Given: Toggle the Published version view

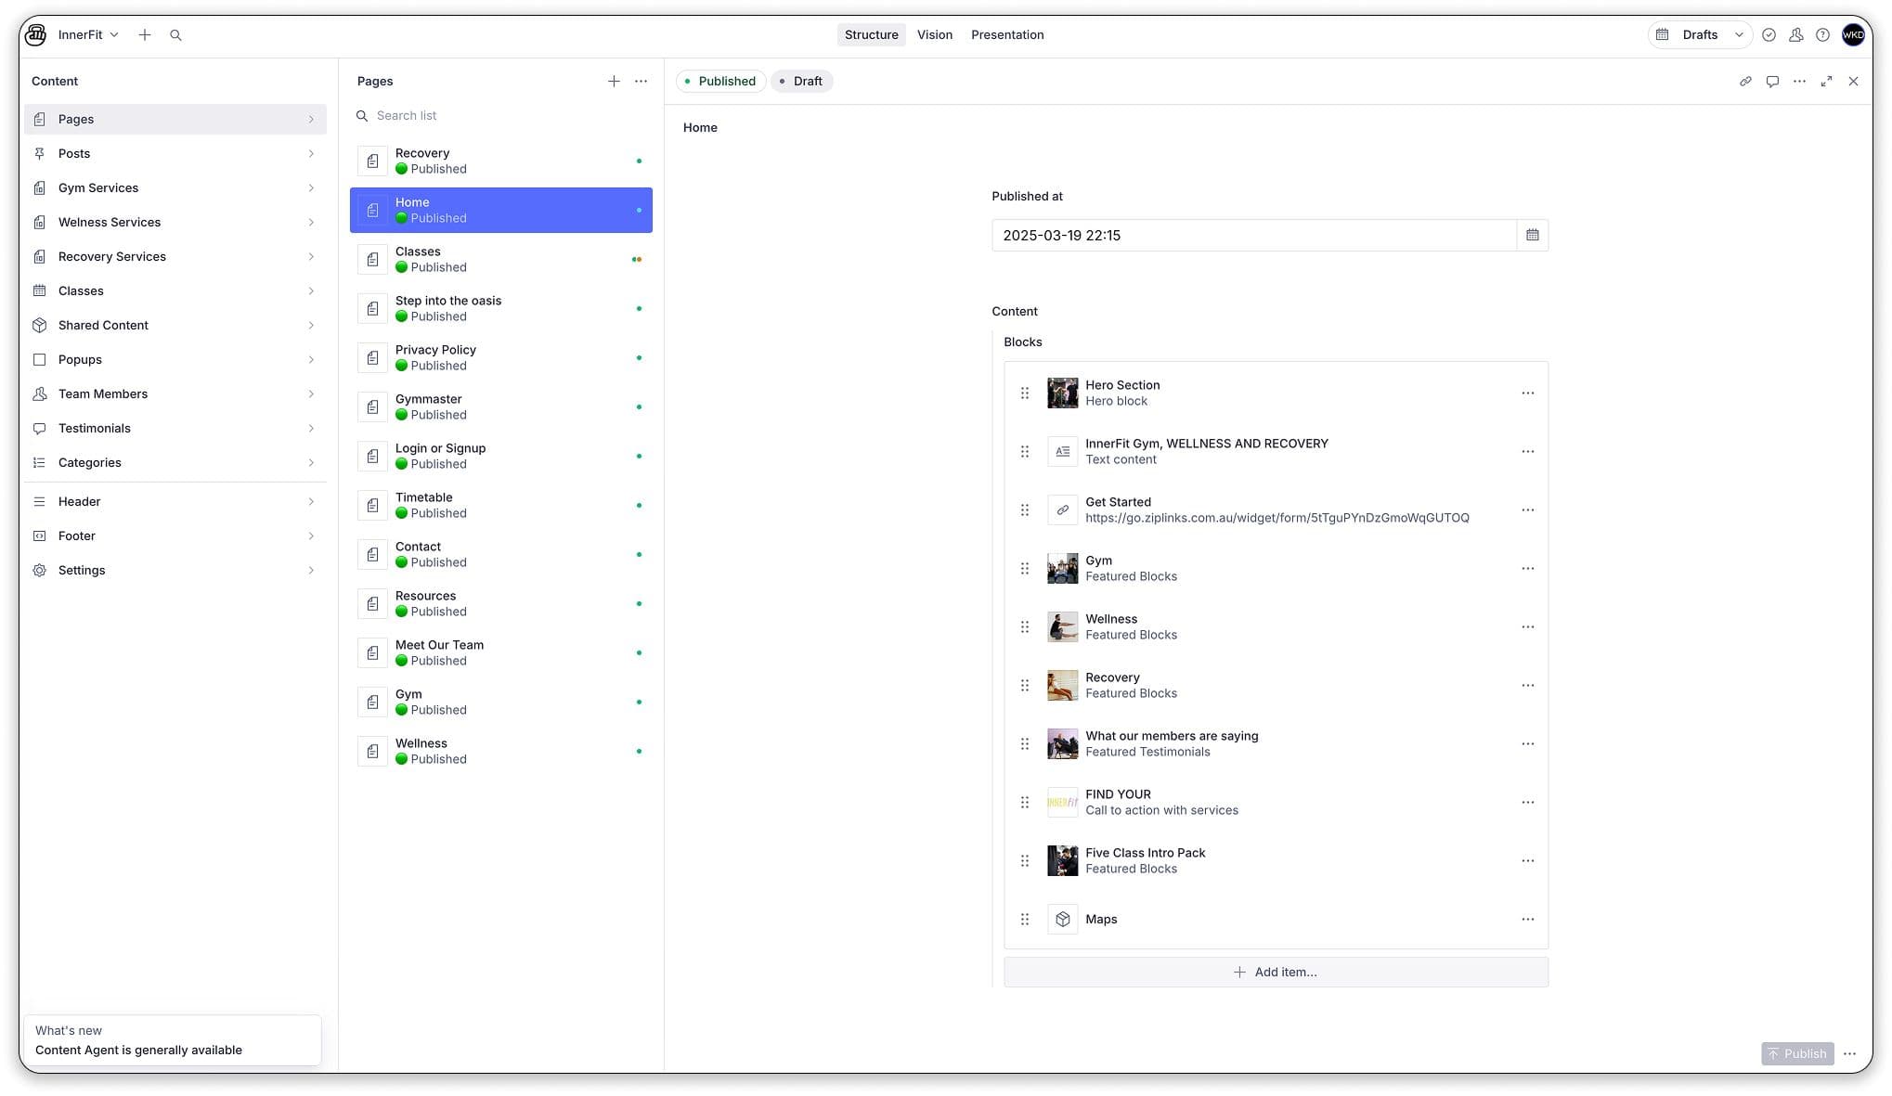Looking at the screenshot, I should [x=720, y=81].
